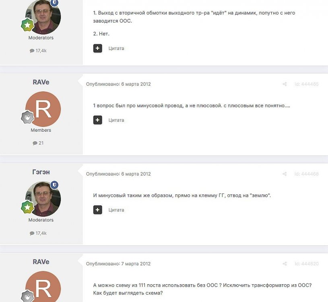Viewport: 328px width, 302px height.
Task: Open the Гэгэн username link above the second moderator avatar
Action: (41, 172)
